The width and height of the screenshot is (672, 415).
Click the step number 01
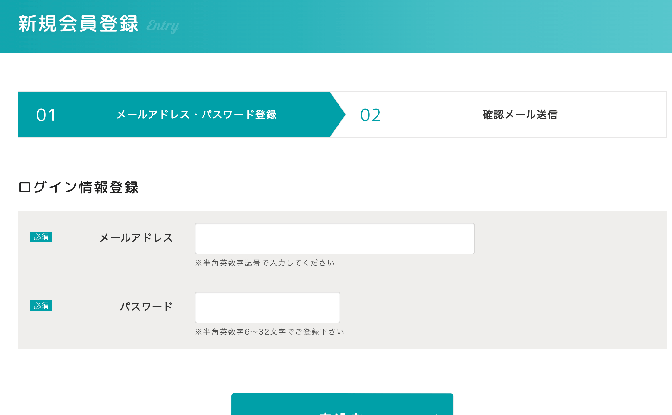point(46,115)
